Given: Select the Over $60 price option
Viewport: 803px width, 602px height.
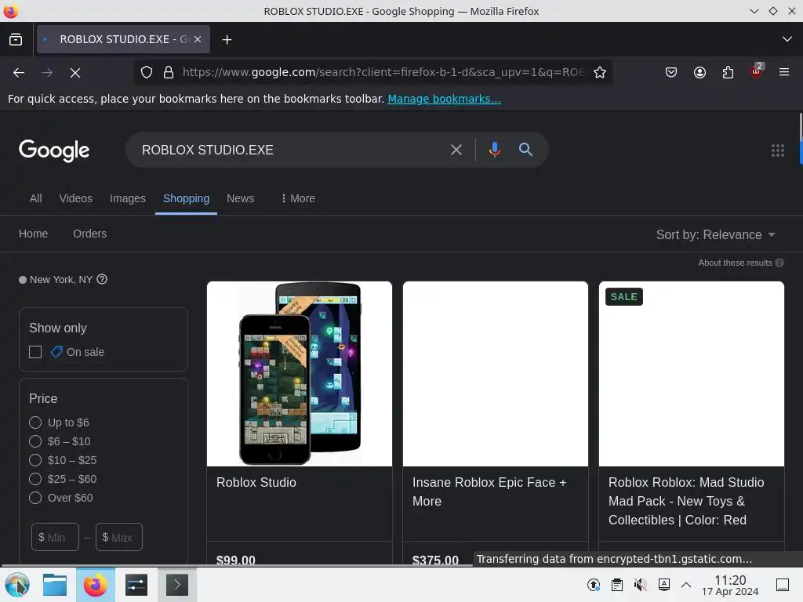Looking at the screenshot, I should [x=35, y=498].
